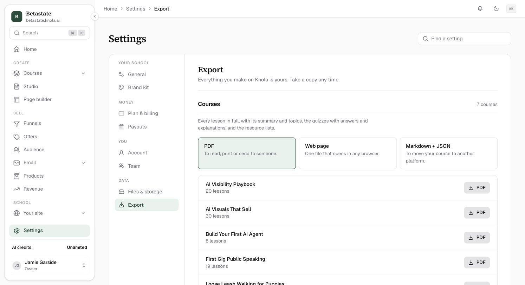Click the Settings breadcrumb link
525x285 pixels.
(x=136, y=9)
